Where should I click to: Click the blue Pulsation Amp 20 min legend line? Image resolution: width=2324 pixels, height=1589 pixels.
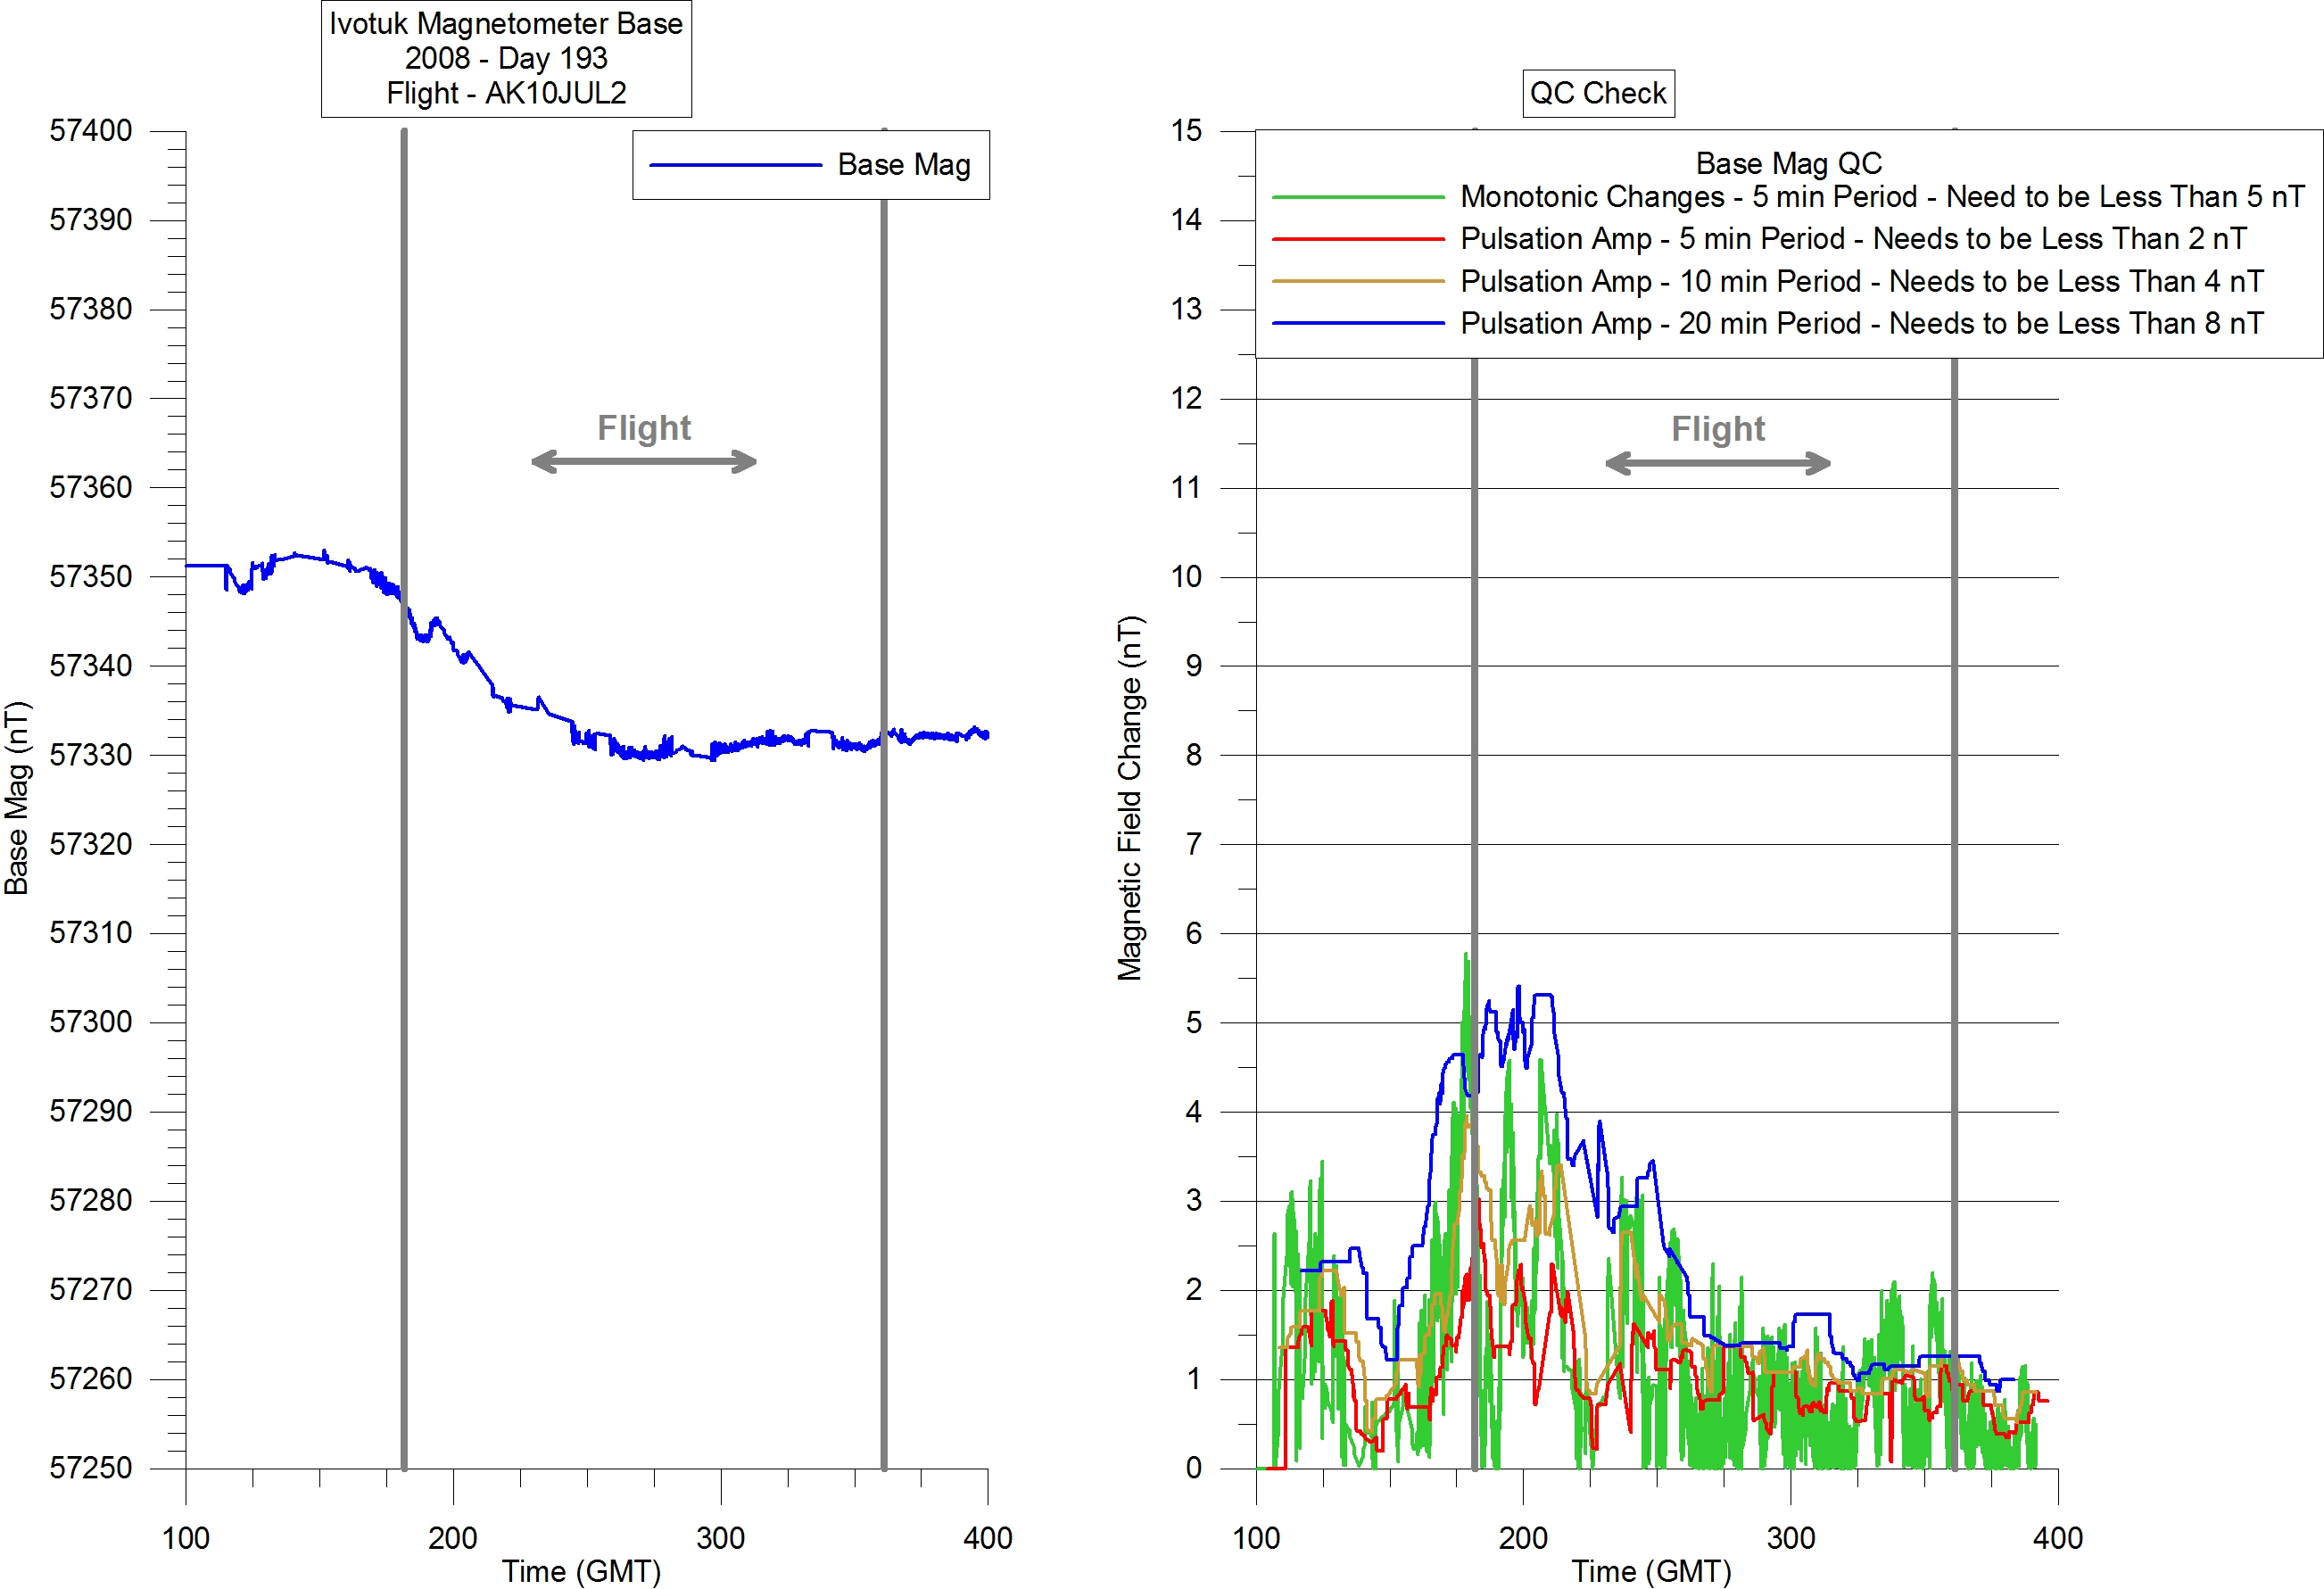1357,324
